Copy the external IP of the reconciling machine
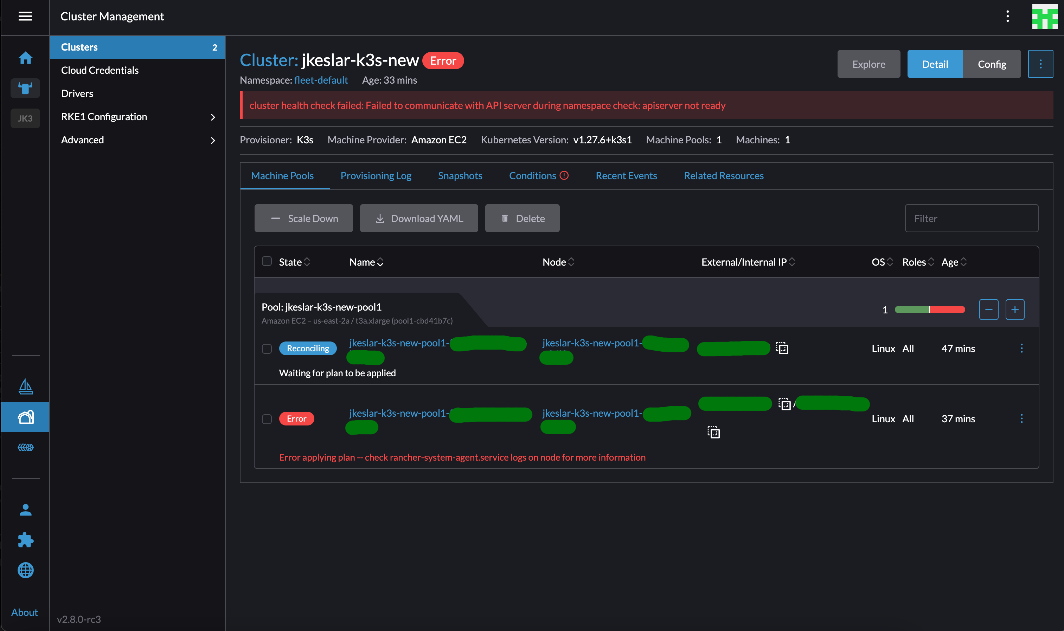Image resolution: width=1064 pixels, height=631 pixels. coord(782,348)
